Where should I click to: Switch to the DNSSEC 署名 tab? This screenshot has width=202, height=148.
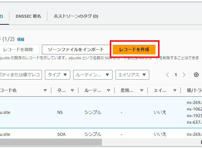pyautogui.click(x=28, y=16)
